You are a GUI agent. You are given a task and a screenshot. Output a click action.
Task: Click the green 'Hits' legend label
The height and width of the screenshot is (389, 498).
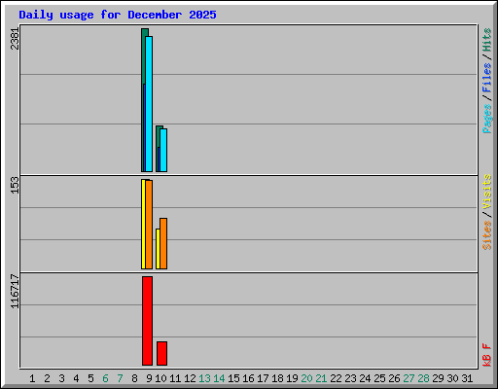pyautogui.click(x=486, y=40)
